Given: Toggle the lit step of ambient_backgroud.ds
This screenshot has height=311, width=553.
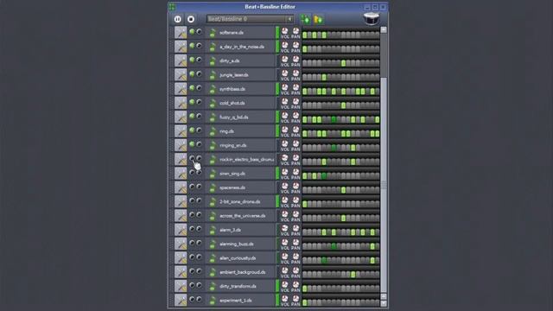Looking at the screenshot, I should [x=353, y=275].
